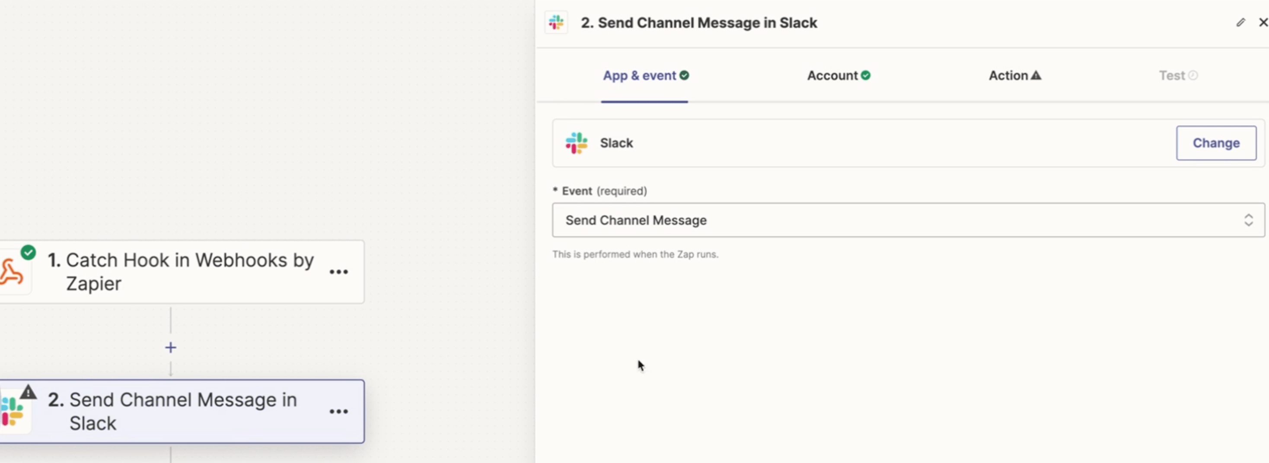Click the Webhooks icon on step 1

pyautogui.click(x=11, y=272)
